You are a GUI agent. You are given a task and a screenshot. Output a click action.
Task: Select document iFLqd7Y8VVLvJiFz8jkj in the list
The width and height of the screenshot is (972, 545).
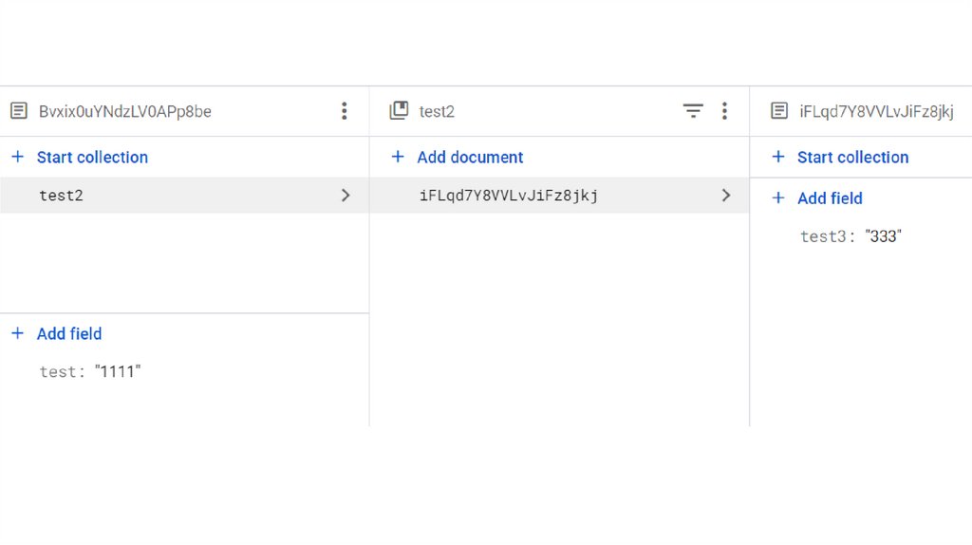509,196
